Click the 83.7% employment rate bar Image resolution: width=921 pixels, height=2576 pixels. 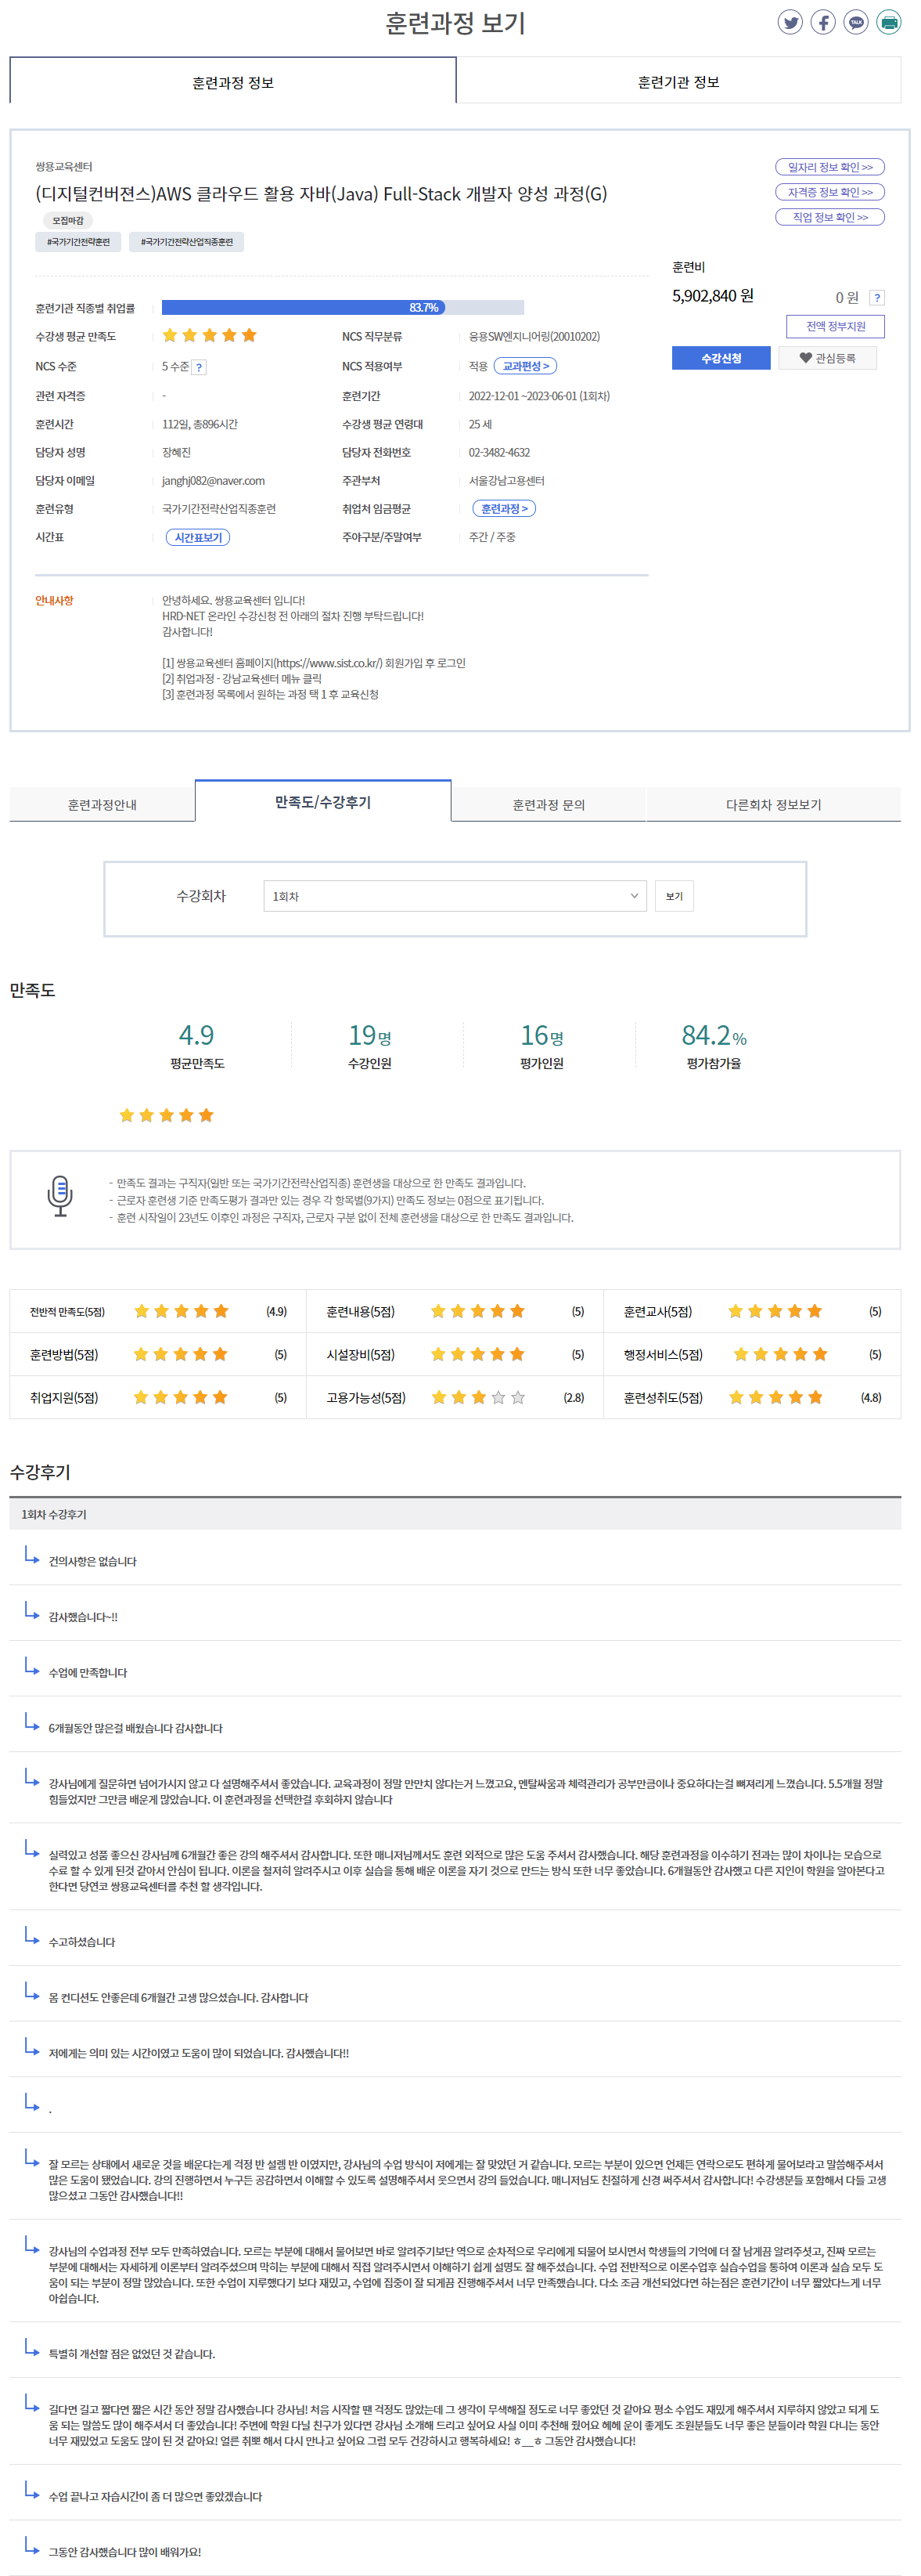click(x=343, y=308)
